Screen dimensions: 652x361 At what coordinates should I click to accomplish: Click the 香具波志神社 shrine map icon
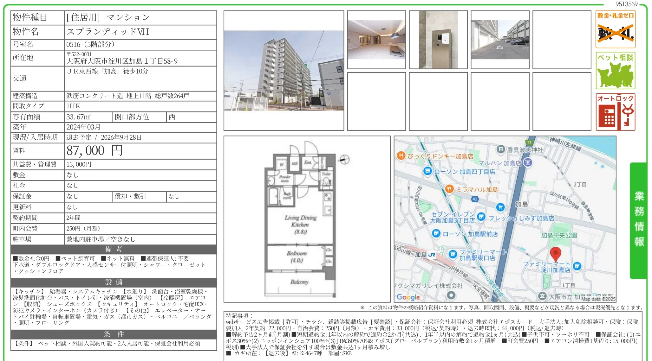coord(500,149)
